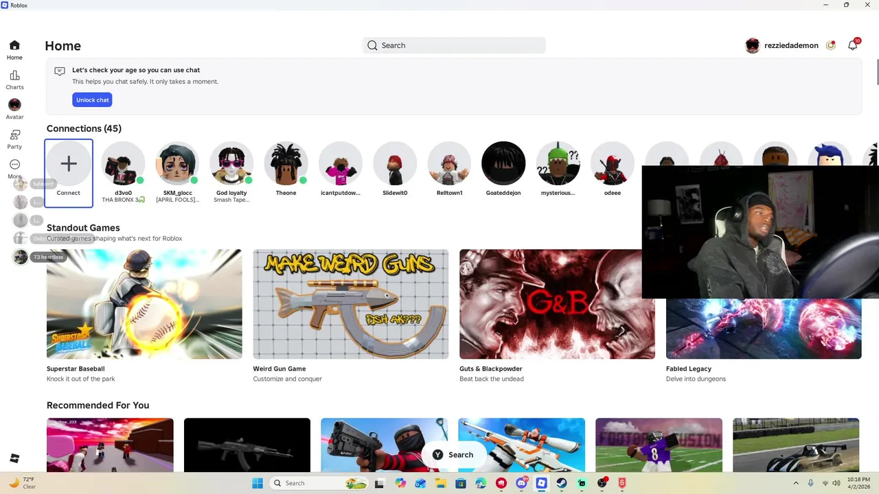Open the d3vo0 connection avatar
This screenshot has height=494, width=879.
pos(123,163)
